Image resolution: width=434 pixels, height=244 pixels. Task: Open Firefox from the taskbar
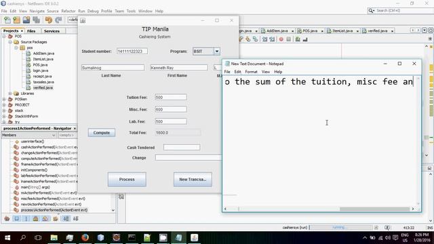(x=85, y=238)
